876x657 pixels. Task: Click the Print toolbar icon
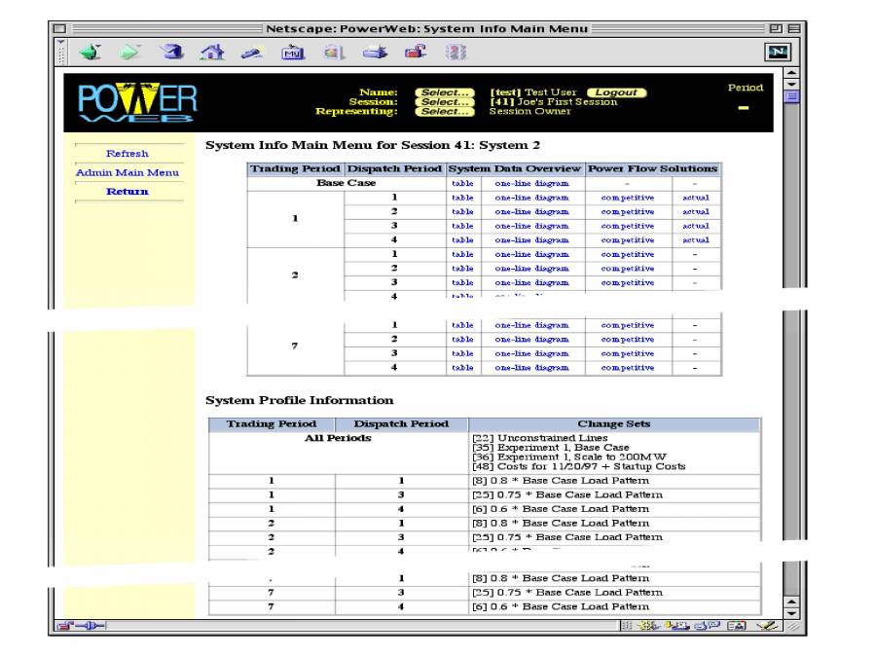(375, 53)
